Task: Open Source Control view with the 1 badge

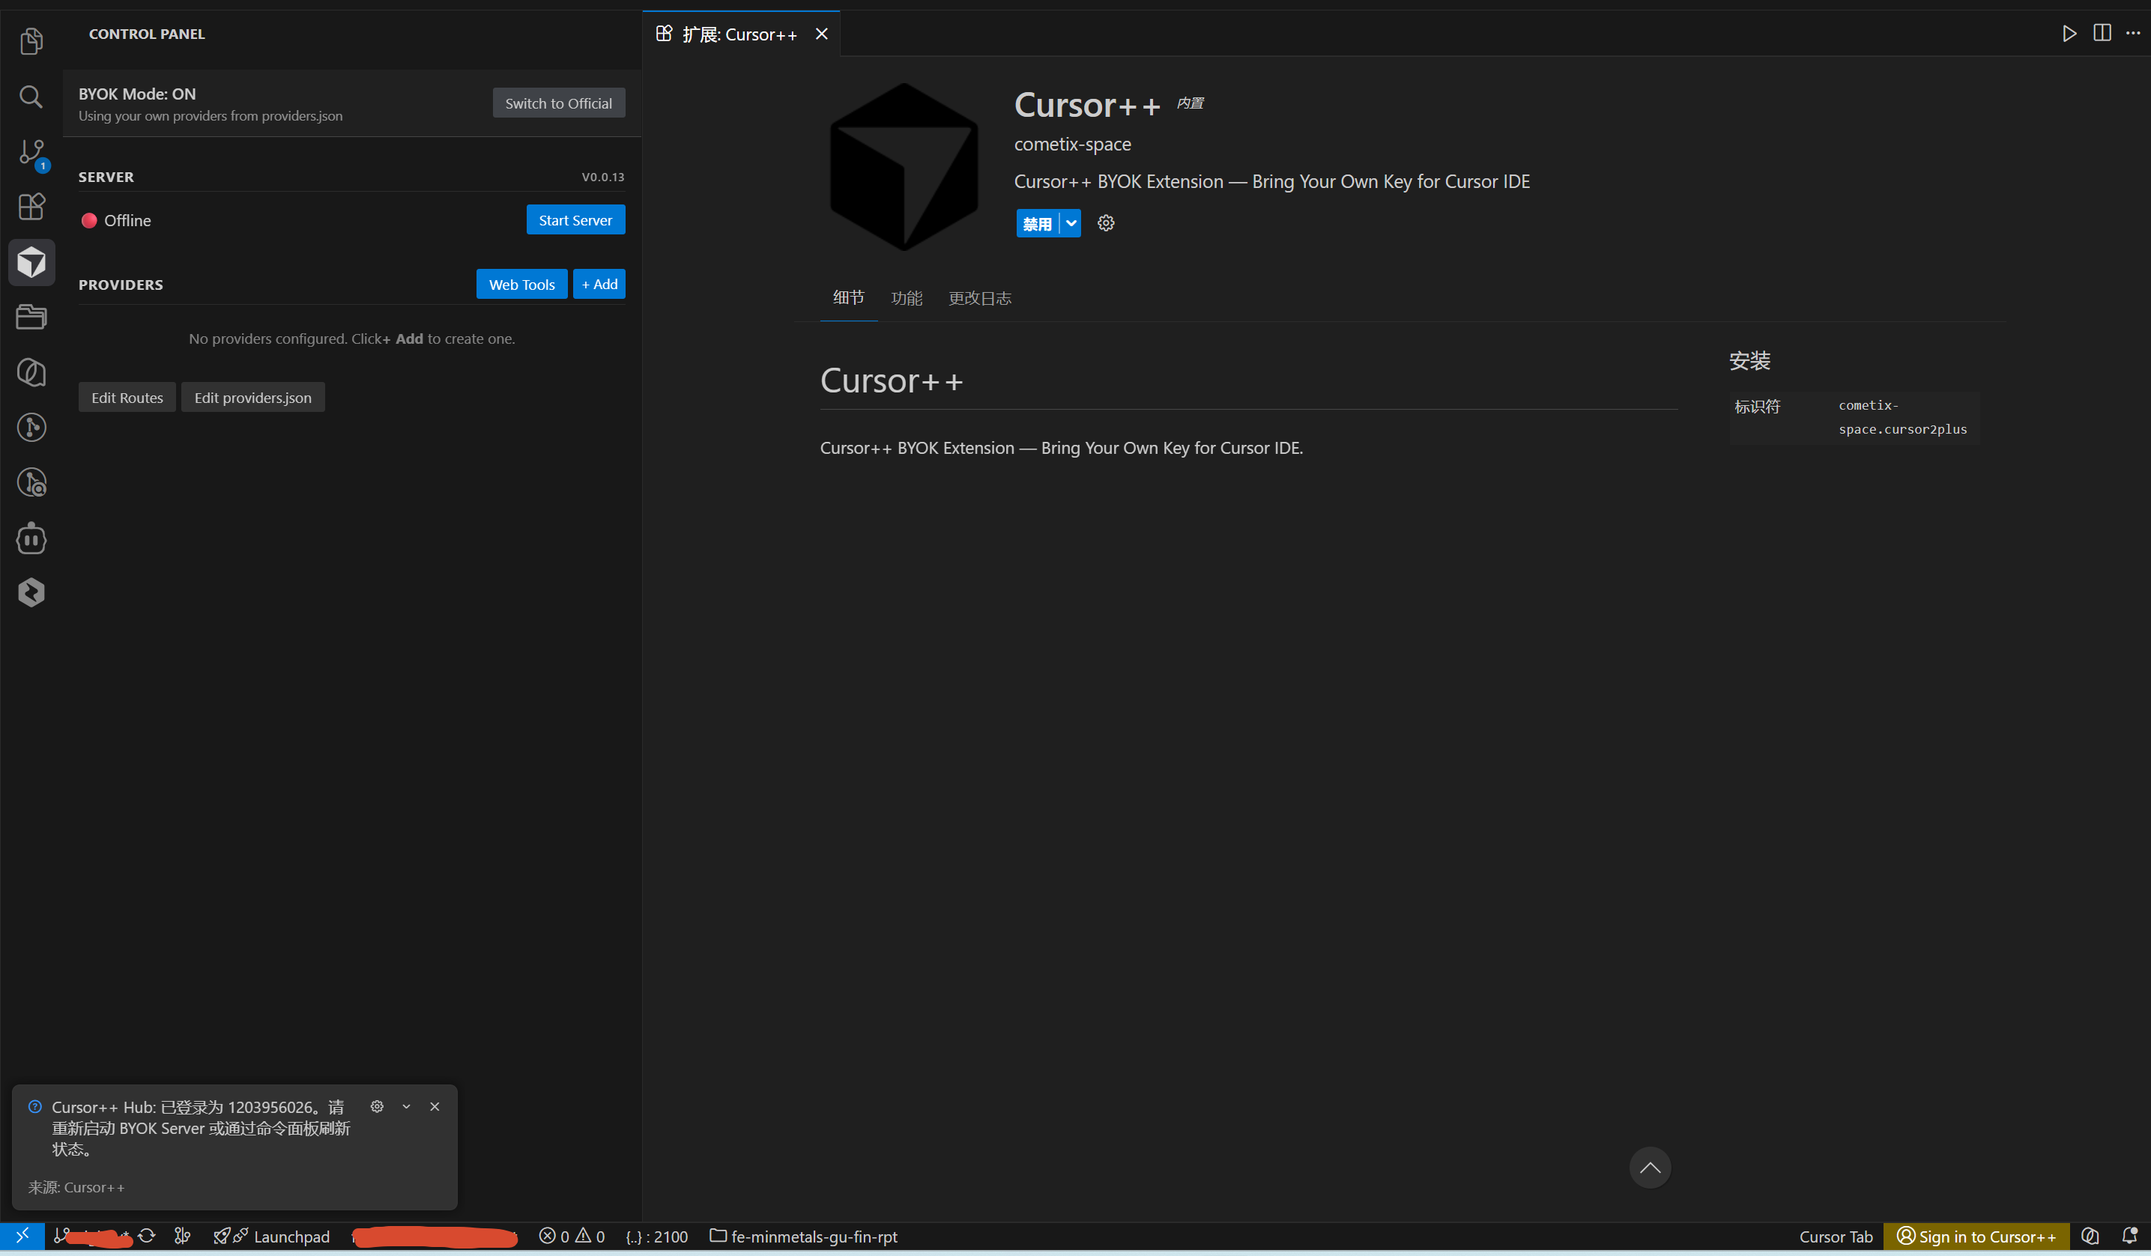Action: point(31,153)
